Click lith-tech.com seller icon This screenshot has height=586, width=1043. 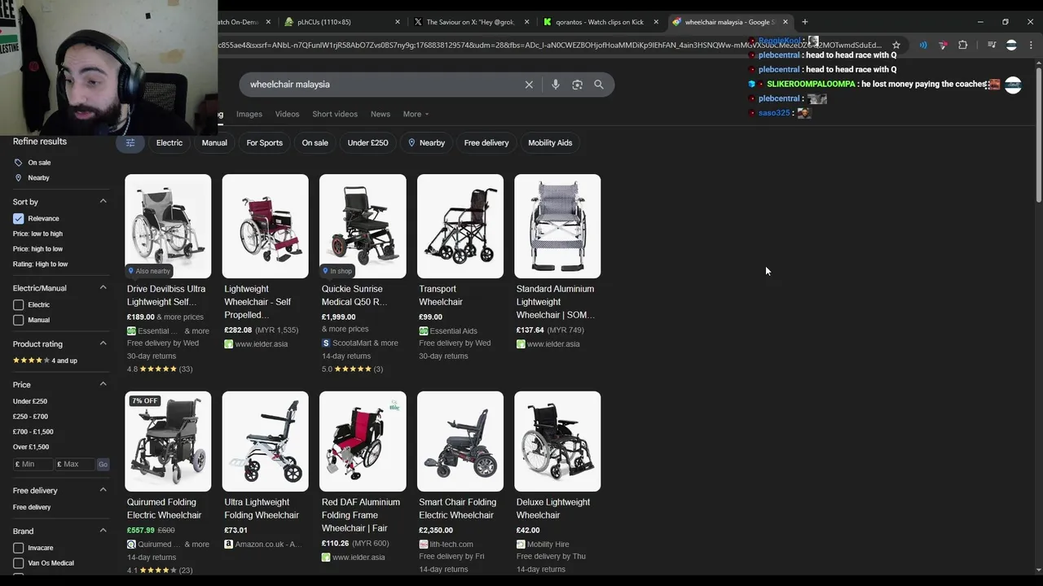424,544
